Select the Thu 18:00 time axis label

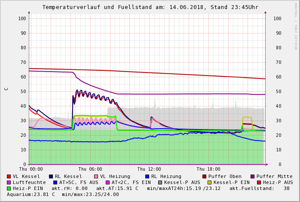click(x=208, y=169)
